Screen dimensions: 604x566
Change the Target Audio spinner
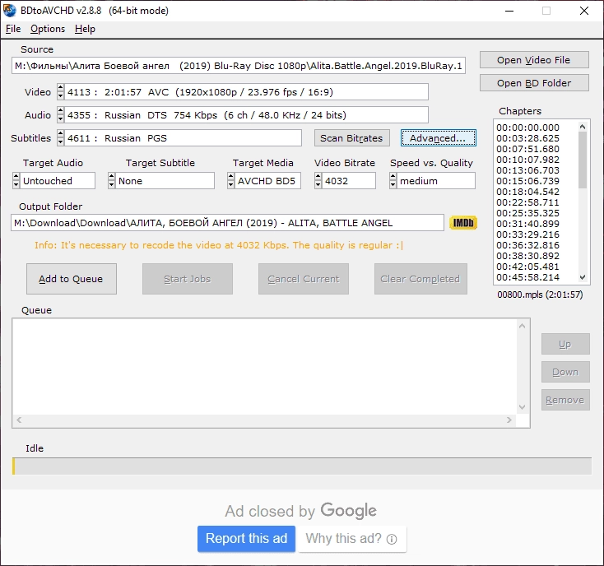[16, 181]
